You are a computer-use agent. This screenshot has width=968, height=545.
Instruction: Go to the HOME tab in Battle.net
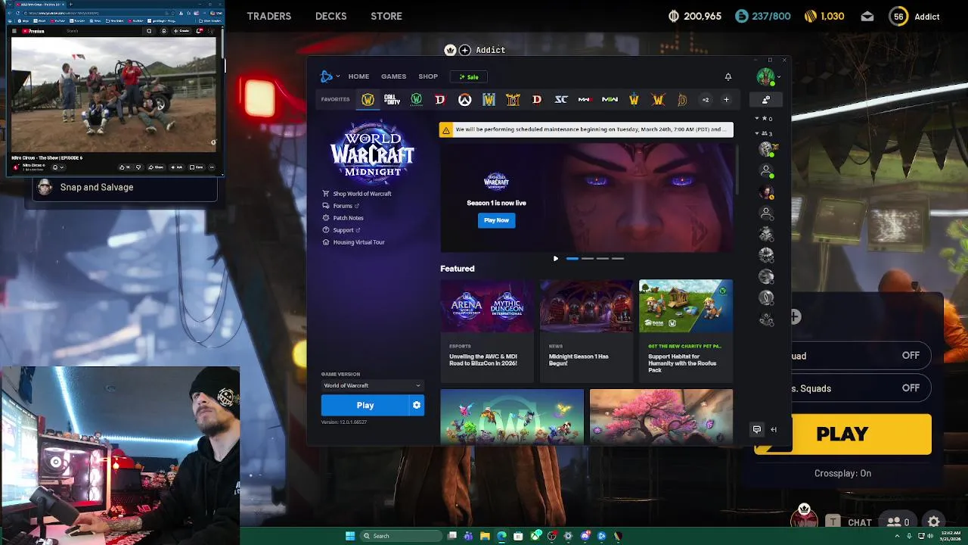[x=358, y=76]
